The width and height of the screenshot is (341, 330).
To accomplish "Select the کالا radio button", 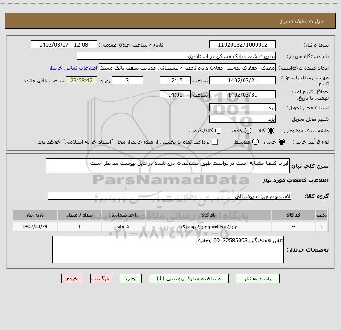I will coord(271,131).
